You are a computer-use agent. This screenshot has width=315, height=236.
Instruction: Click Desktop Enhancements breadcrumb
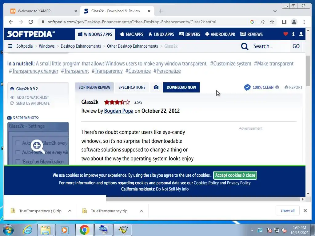pos(81,46)
